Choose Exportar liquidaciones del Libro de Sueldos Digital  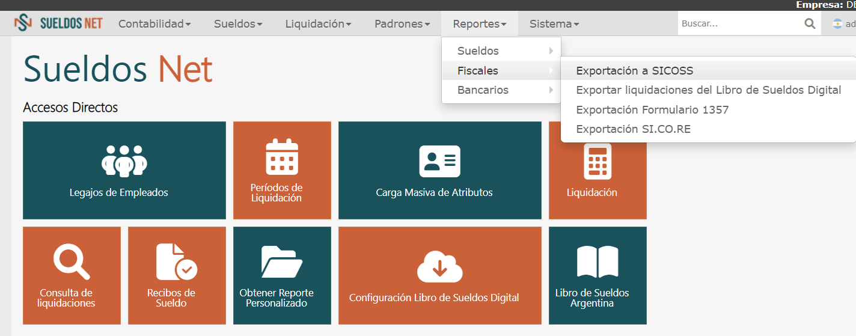[x=708, y=90]
